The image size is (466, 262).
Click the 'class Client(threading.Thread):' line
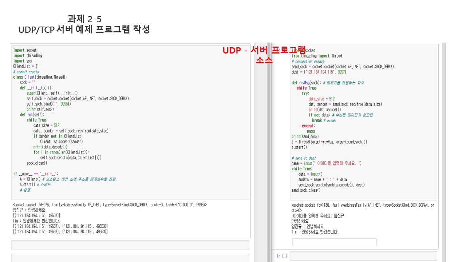[x=40, y=77]
